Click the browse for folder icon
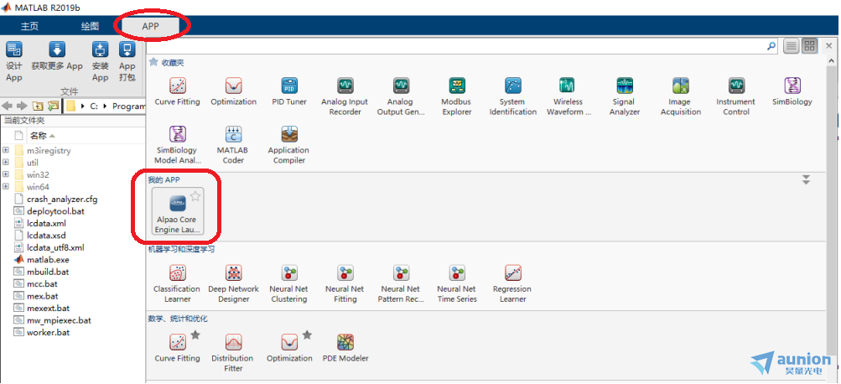Image resolution: width=841 pixels, height=384 pixels. [53, 106]
